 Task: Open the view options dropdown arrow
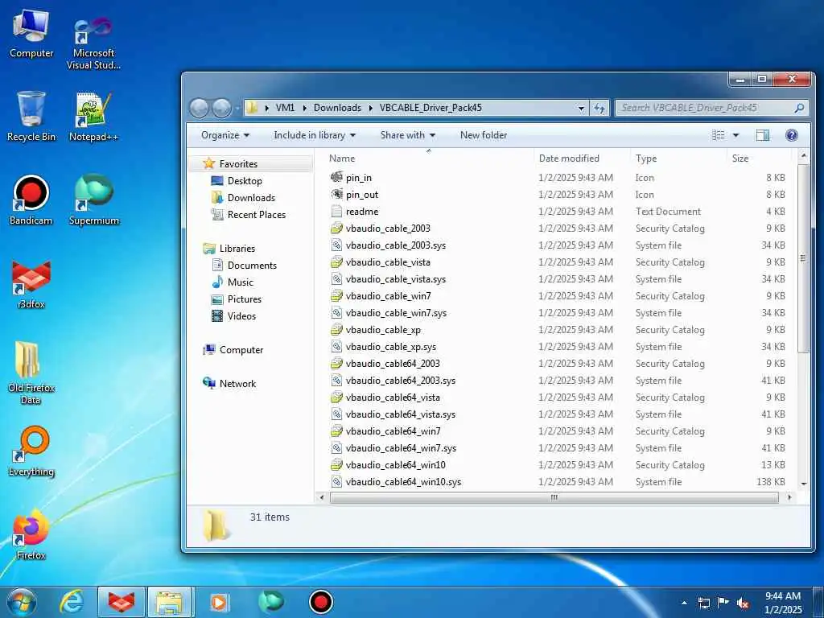pos(735,135)
